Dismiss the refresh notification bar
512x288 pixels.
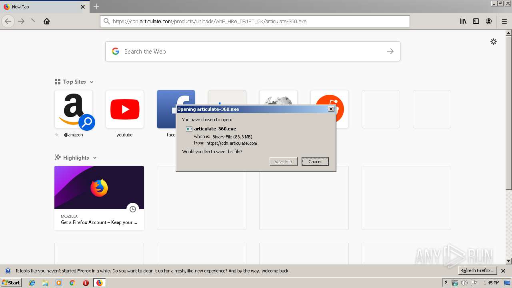[x=503, y=271]
